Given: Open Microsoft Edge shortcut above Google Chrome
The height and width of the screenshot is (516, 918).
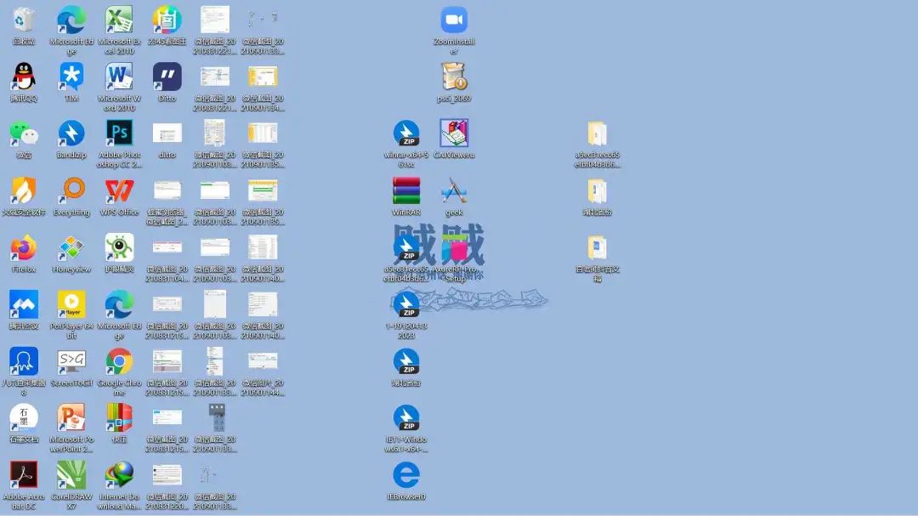Looking at the screenshot, I should pos(119,304).
